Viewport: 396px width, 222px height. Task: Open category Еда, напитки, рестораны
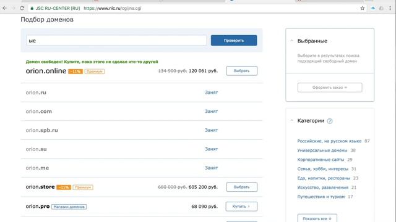pyautogui.click(x=324, y=178)
